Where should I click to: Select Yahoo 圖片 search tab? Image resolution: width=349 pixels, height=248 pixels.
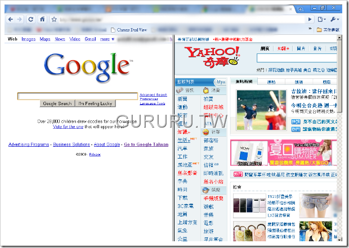pyautogui.click(x=301, y=48)
